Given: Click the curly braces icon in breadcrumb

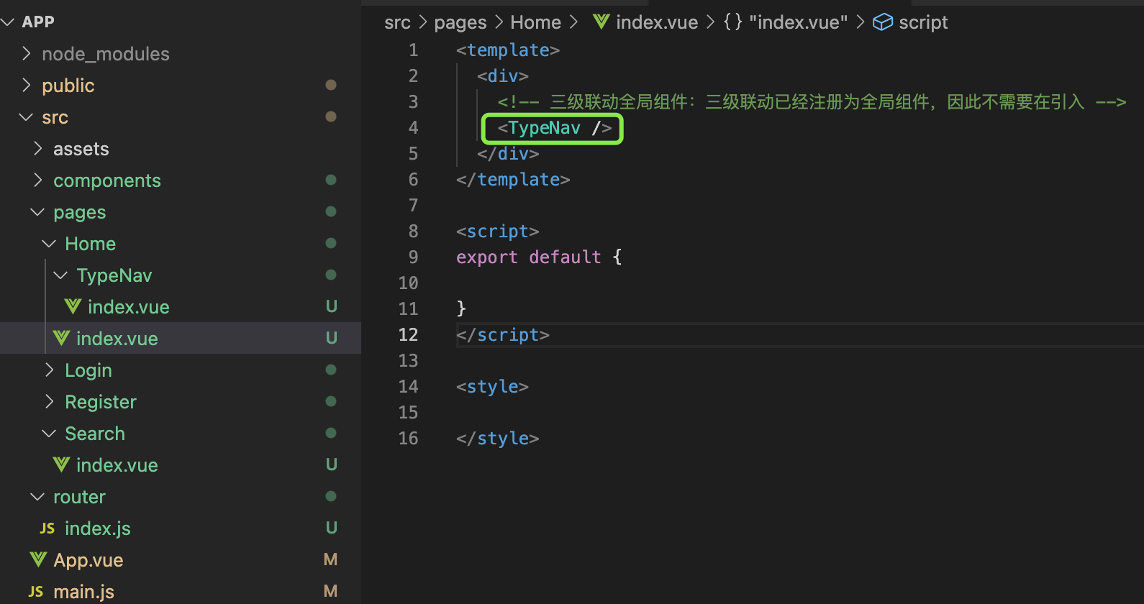Looking at the screenshot, I should [x=732, y=22].
